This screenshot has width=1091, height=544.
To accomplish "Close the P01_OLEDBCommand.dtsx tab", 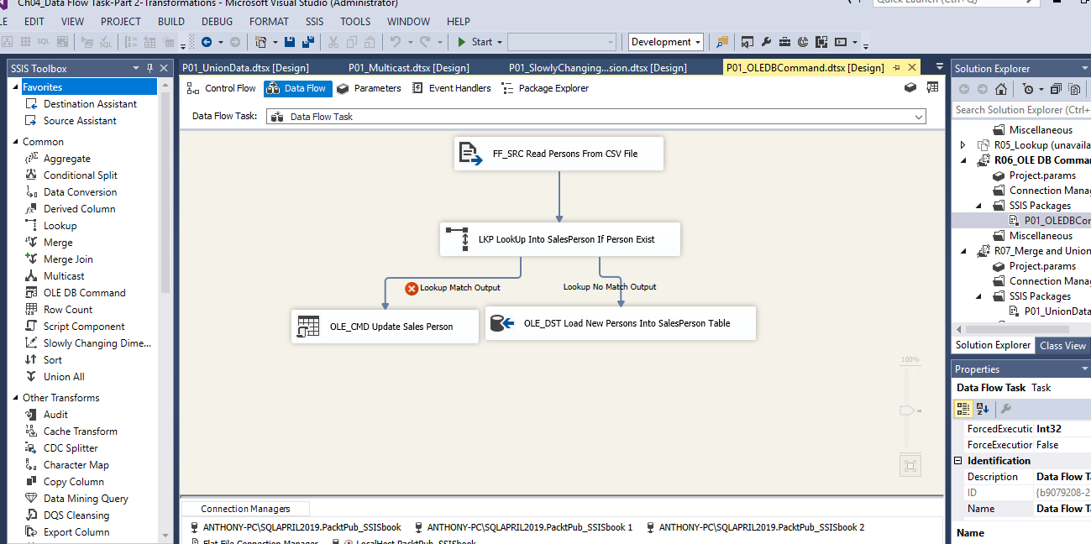I will click(912, 67).
